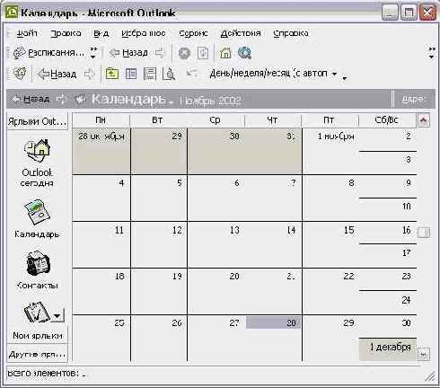This screenshot has width=440, height=388.
Task: Open the Outlook сегодня shortcut
Action: pyautogui.click(x=37, y=163)
